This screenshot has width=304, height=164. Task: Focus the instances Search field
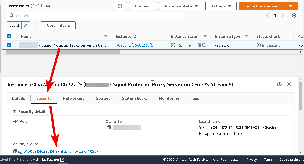95,15
